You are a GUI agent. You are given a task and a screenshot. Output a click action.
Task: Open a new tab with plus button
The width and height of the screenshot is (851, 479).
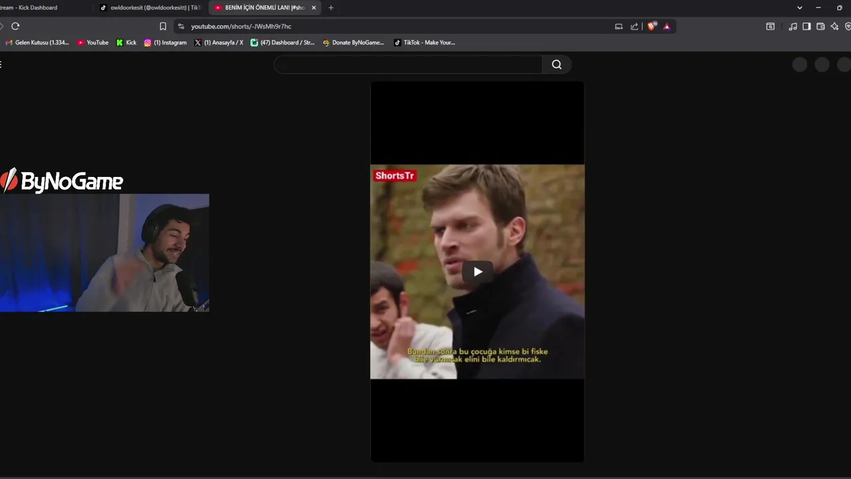pos(331,7)
